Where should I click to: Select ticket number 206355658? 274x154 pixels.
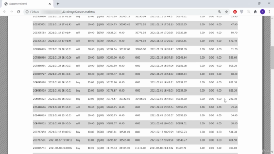tap(39, 33)
